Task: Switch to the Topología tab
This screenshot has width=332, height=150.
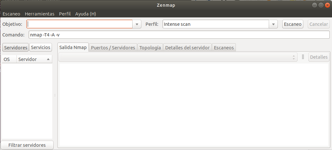Action: pyautogui.click(x=150, y=47)
